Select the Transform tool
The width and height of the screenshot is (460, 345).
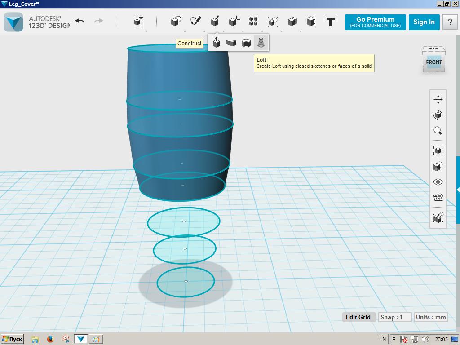click(x=233, y=21)
